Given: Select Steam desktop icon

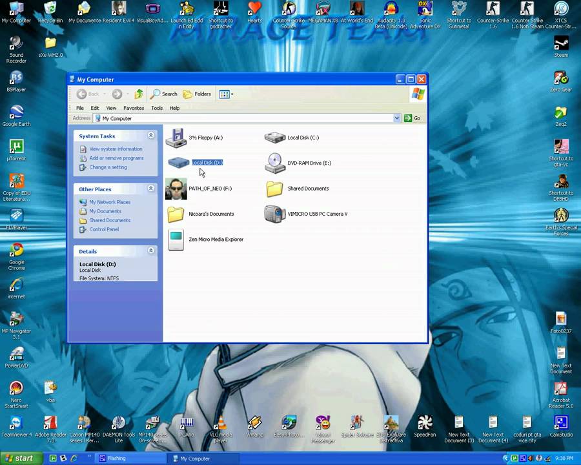Looking at the screenshot, I should tap(561, 46).
